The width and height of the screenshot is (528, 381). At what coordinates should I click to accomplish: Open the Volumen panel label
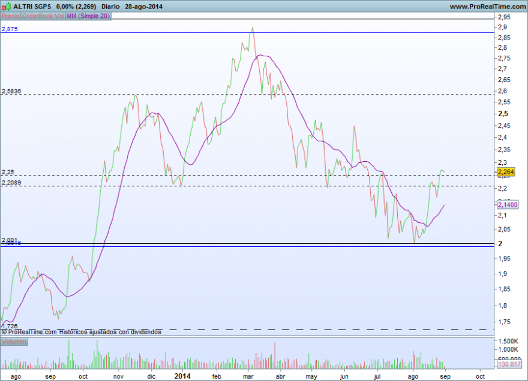(x=14, y=341)
